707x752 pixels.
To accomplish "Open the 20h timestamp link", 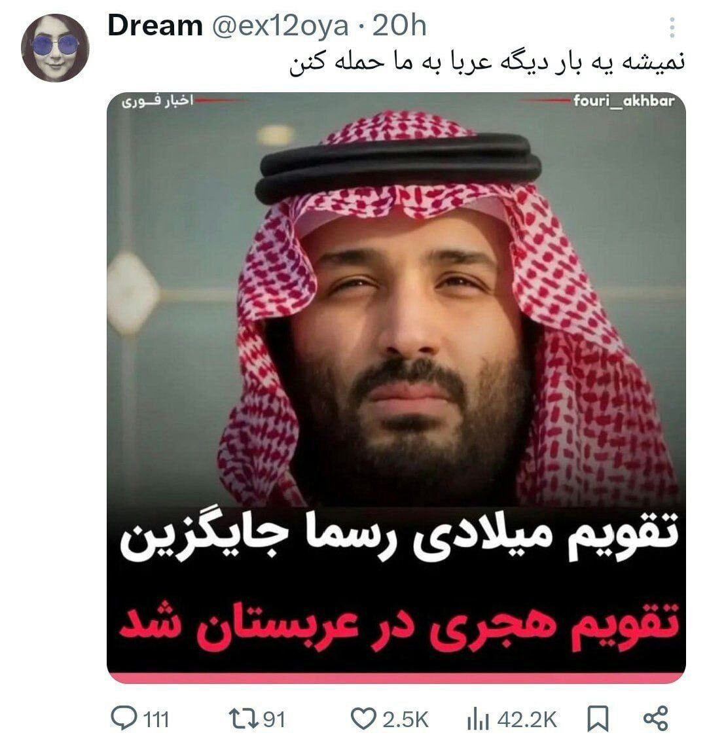I will click(x=399, y=26).
